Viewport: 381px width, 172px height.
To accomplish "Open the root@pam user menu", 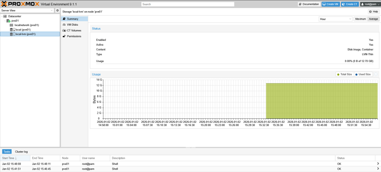I will 370,4.
